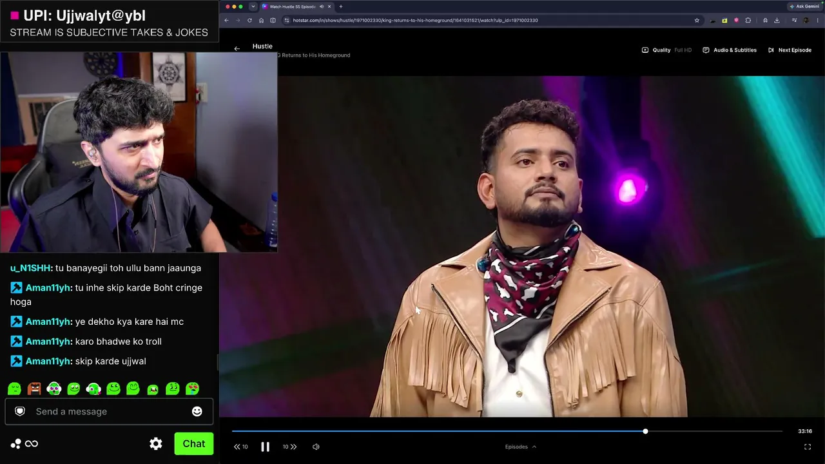Rewind the video 10 seconds

tap(240, 447)
